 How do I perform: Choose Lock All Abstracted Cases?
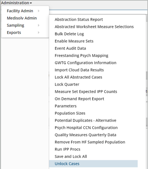pyautogui.click(x=79, y=77)
